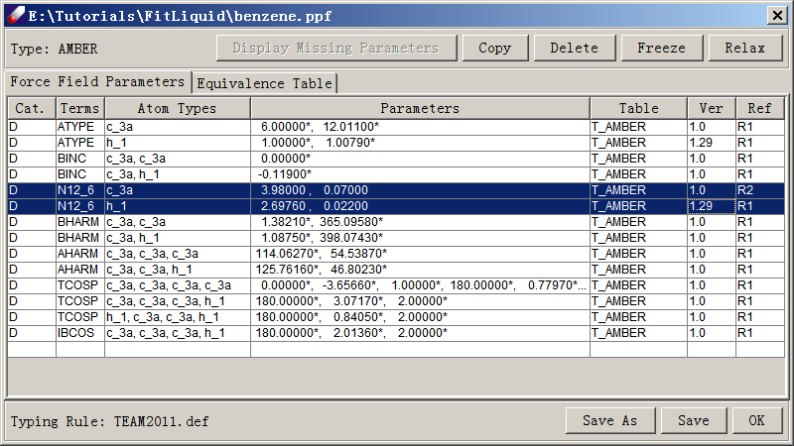Click the Delete button
Image resolution: width=794 pixels, height=446 pixels.
tap(575, 48)
